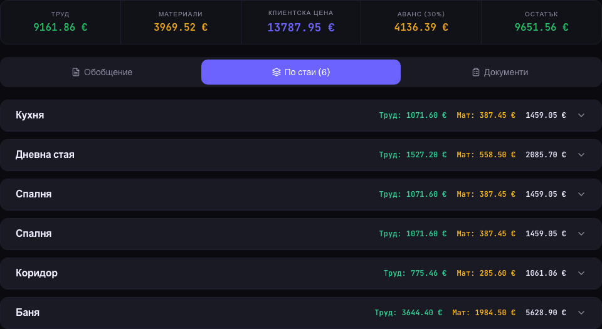Click Мат: 558.50 € in Дневна стая

486,155
